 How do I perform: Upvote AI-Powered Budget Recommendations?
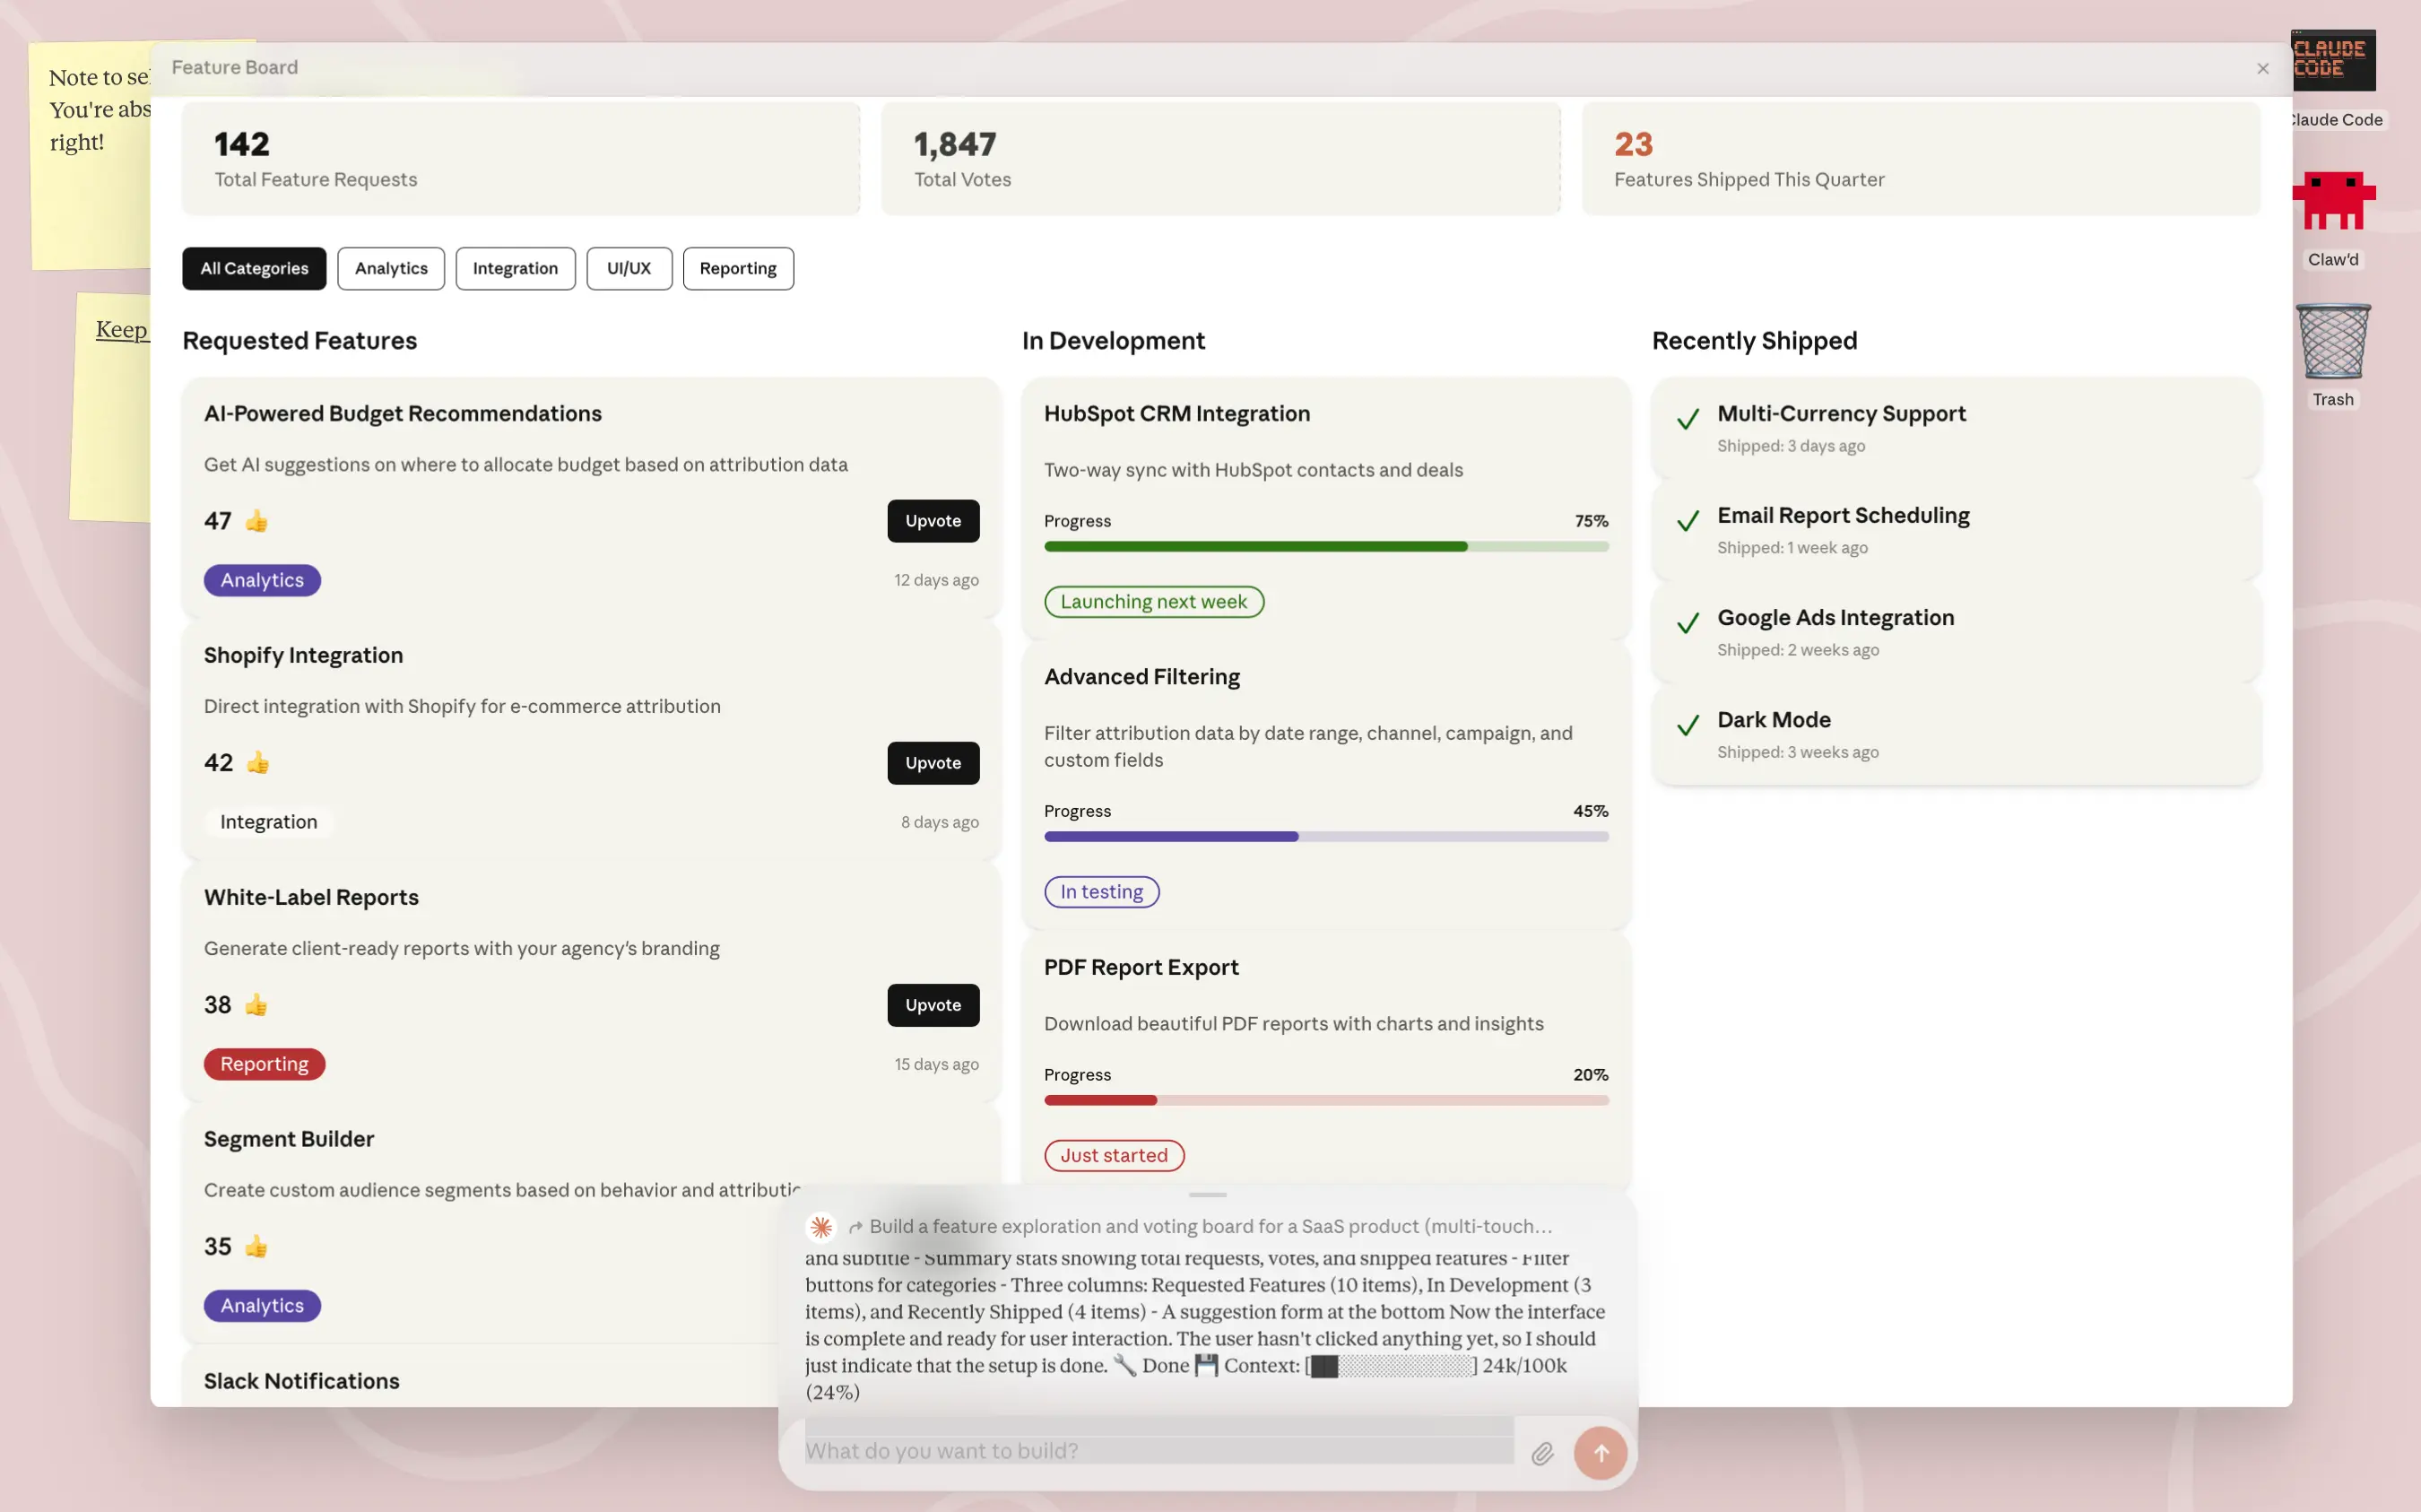(933, 521)
